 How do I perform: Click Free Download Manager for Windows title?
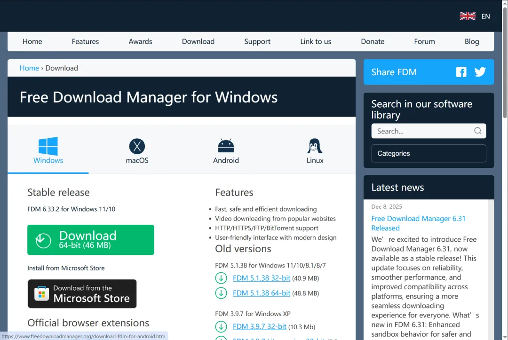click(x=148, y=97)
